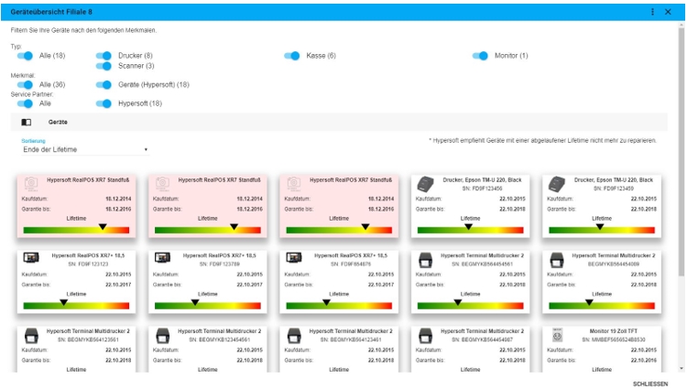Open the Monitor 19 Zoll TFT card title

pos(614,331)
